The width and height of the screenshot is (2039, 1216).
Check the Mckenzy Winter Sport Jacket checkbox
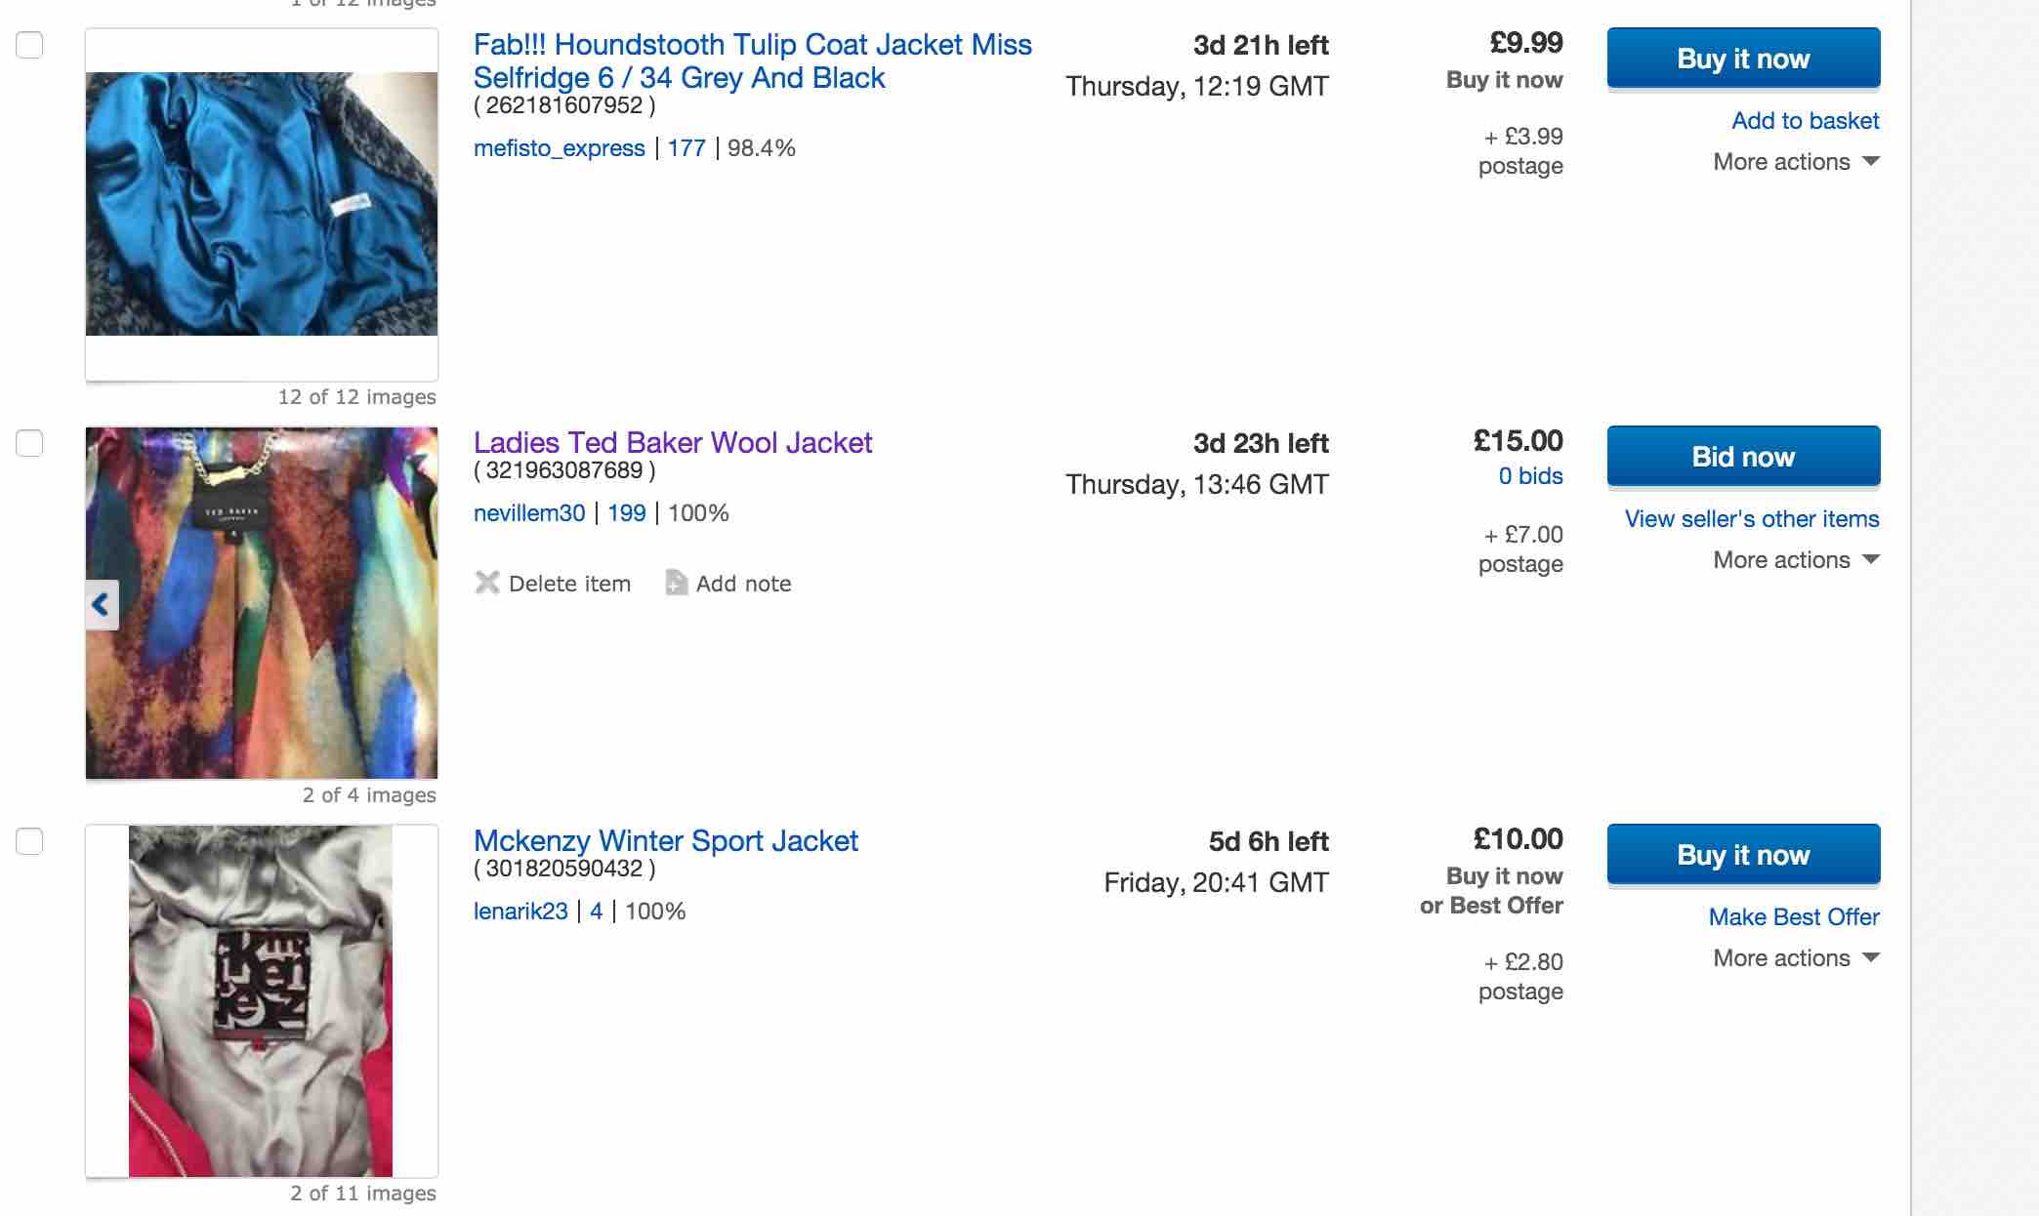(29, 841)
